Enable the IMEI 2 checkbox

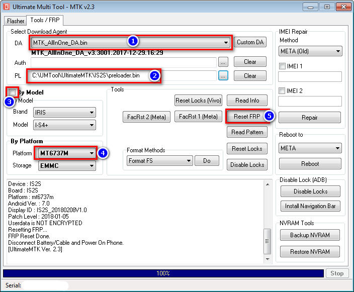point(282,90)
